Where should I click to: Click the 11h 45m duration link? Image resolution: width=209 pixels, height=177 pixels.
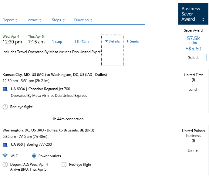[81, 42]
